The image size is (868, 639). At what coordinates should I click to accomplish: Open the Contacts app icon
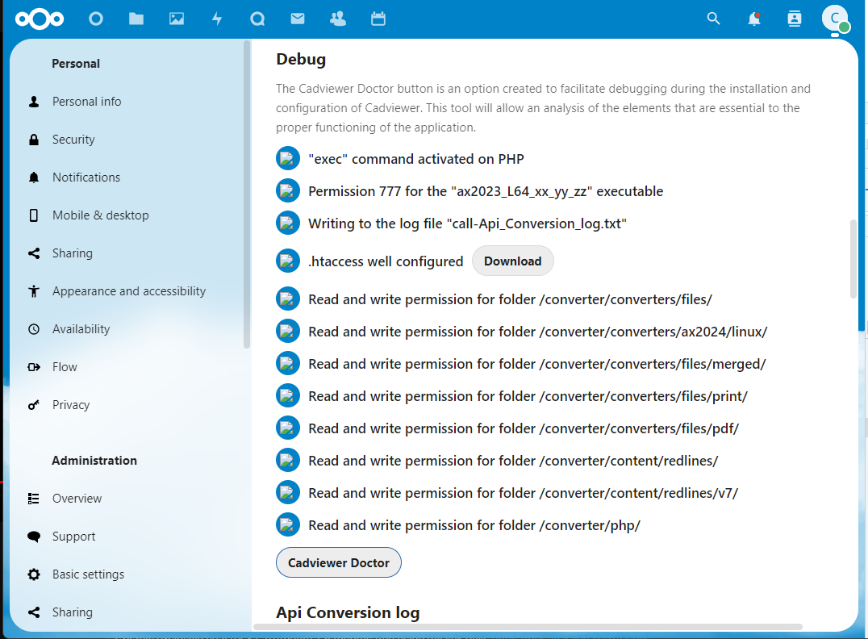(338, 19)
